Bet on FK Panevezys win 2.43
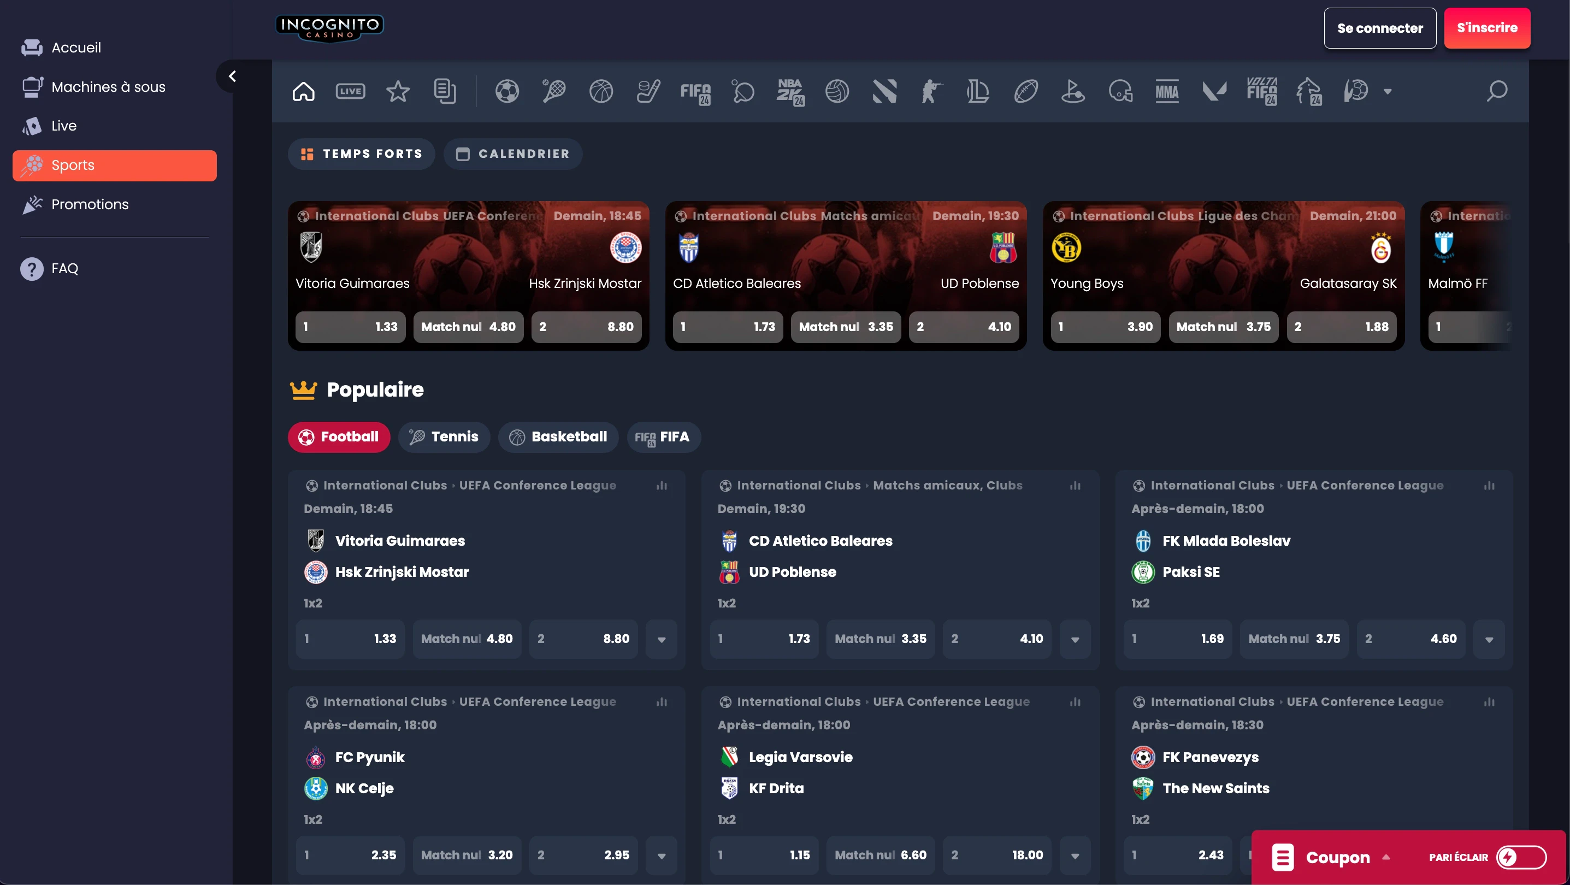The image size is (1570, 885). 1178,855
